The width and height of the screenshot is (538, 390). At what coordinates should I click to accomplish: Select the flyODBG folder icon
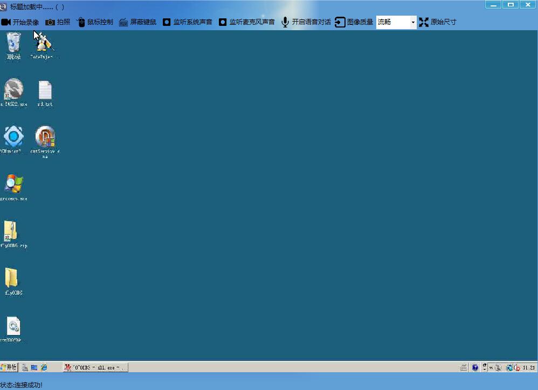pyautogui.click(x=13, y=282)
